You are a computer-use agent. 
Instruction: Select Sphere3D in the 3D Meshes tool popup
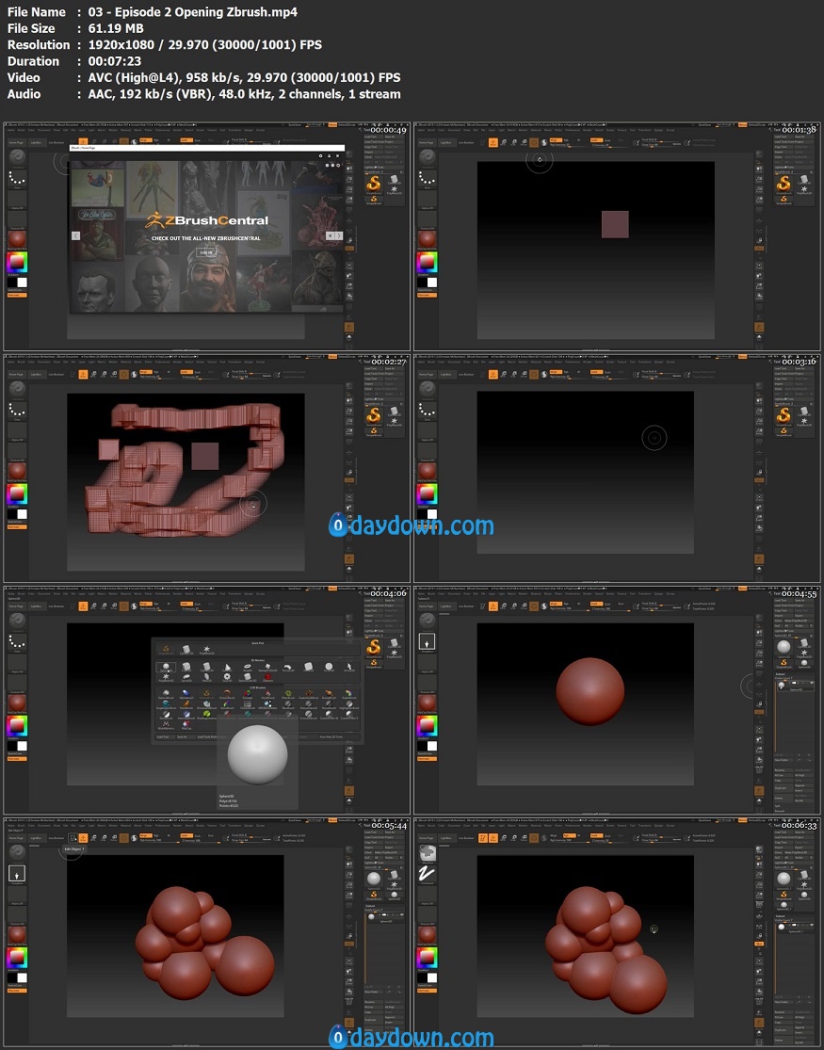(x=167, y=667)
